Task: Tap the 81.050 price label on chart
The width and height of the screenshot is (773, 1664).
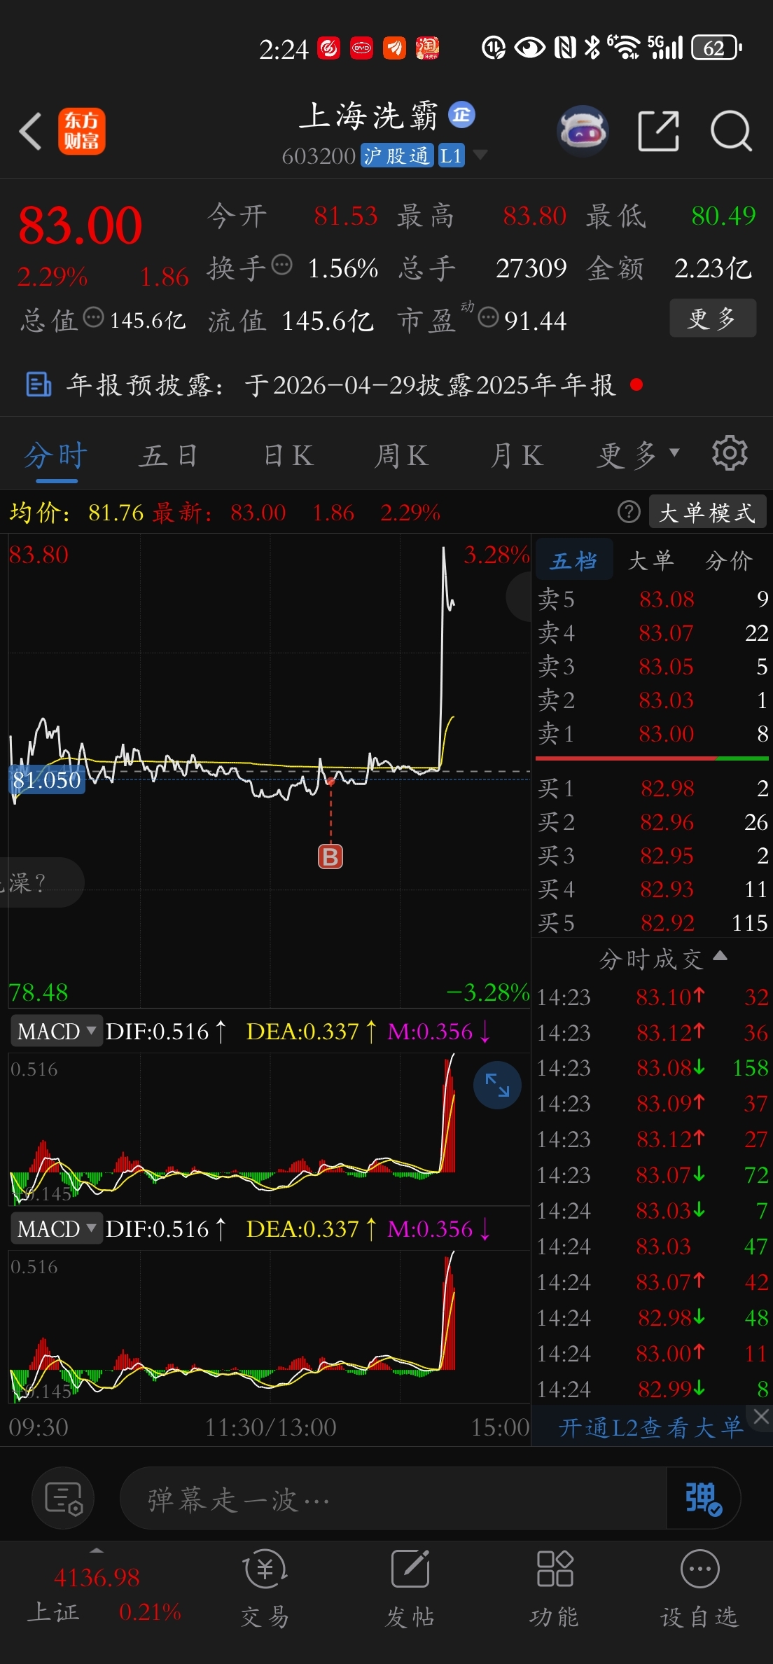Action: click(47, 779)
